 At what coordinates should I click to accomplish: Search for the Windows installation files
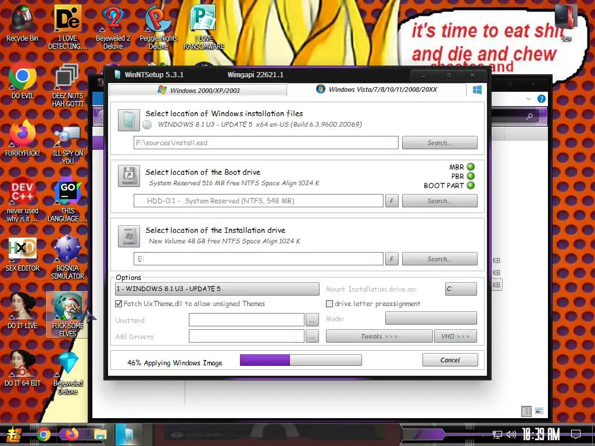[x=439, y=143]
